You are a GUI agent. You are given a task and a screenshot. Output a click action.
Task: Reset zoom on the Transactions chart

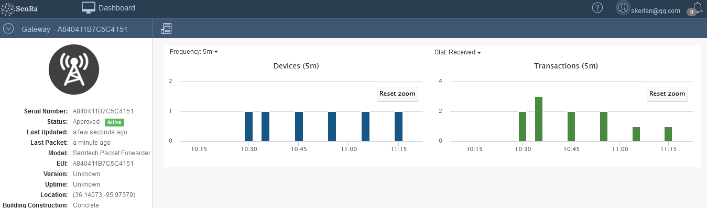pyautogui.click(x=667, y=94)
